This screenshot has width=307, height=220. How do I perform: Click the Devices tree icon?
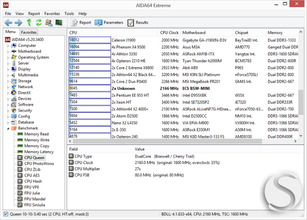(14, 99)
